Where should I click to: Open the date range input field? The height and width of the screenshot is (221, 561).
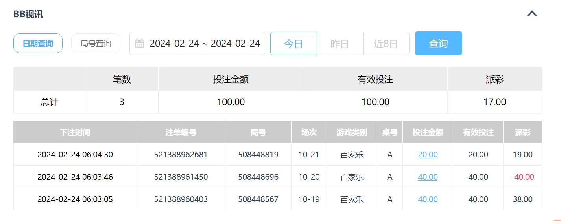204,43
